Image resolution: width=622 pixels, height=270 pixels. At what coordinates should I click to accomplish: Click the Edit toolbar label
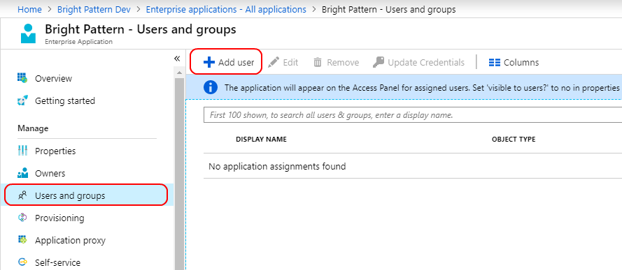[290, 63]
